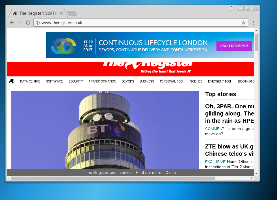This screenshot has height=200, width=277.
Task: Select The Register: Sci/Tech tab
Action: [38, 13]
